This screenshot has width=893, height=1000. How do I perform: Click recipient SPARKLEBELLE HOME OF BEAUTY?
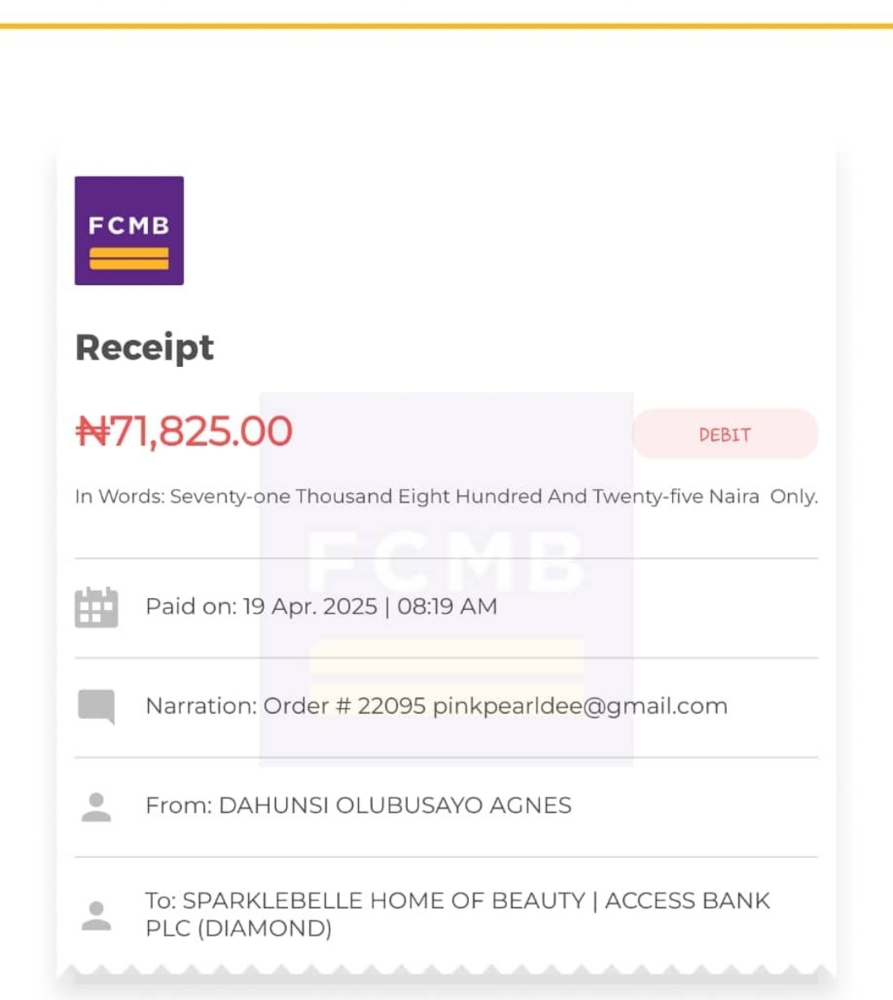384,901
